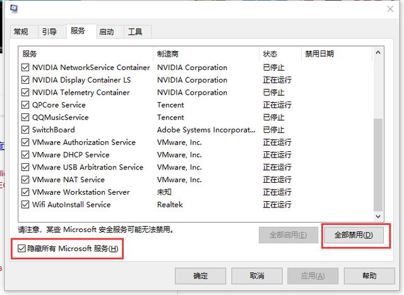Toggle VMware NAT Service checkbox
The image size is (404, 295).
[x=25, y=180]
